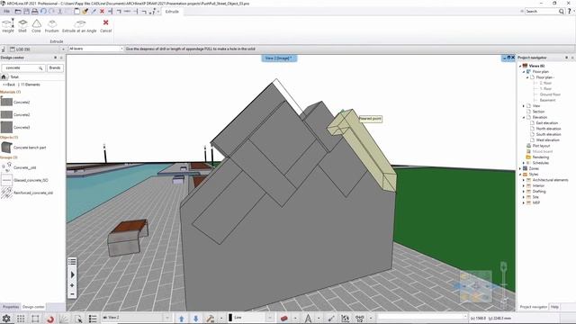Image resolution: width=576 pixels, height=324 pixels.
Task: Click the save icon in quick toolbar
Action: click(x=26, y=12)
